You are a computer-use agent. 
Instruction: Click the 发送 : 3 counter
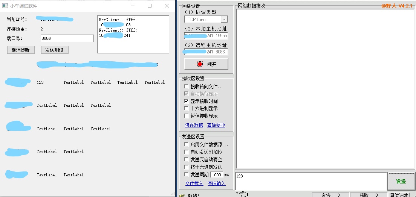331,195
